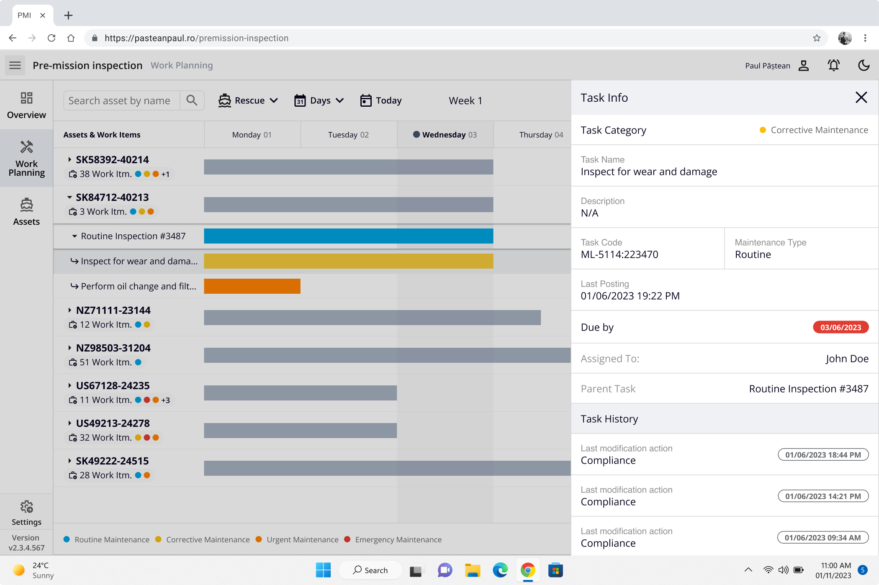Open File Explorer from taskbar
879x585 pixels.
(472, 570)
